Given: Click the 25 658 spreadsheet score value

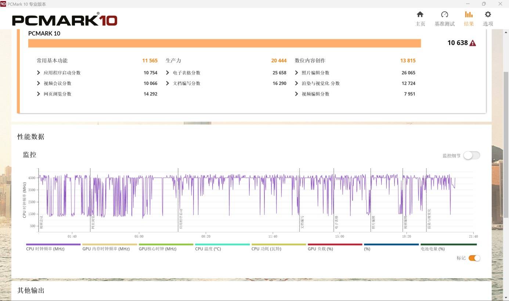Looking at the screenshot, I should (x=279, y=73).
